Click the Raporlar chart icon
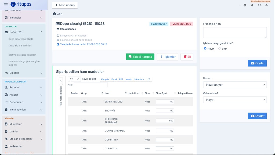 [x=6, y=87]
